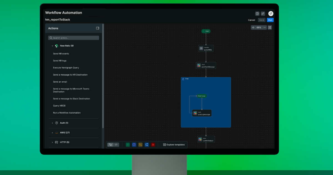Viewport: 333px width, 175px height.
Task: Click the yellow transform icon in bottom toolbar
Action: click(140, 144)
